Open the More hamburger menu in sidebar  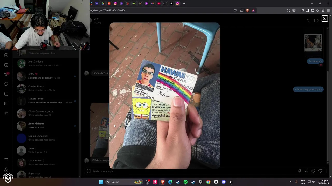coord(6,160)
